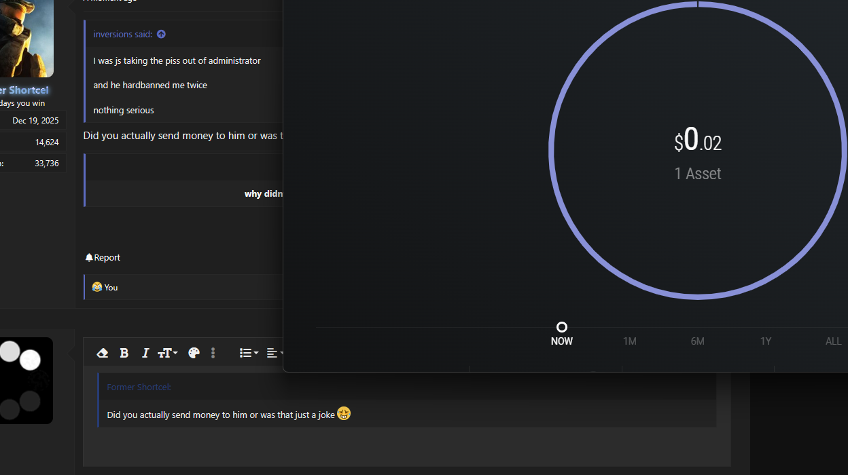
Task: Toggle italic formatting in editor
Action: (x=145, y=353)
